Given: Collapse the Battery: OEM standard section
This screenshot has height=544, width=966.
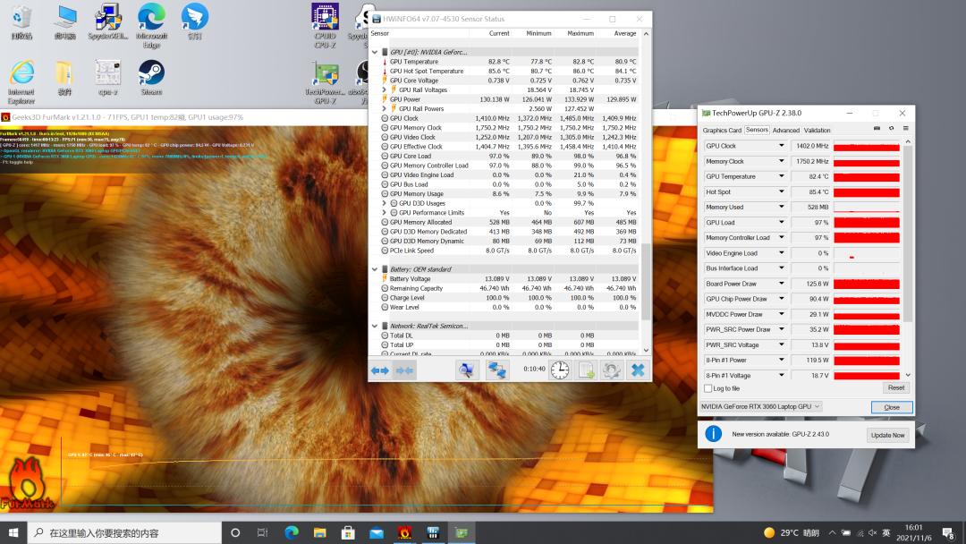Looking at the screenshot, I should [x=375, y=268].
